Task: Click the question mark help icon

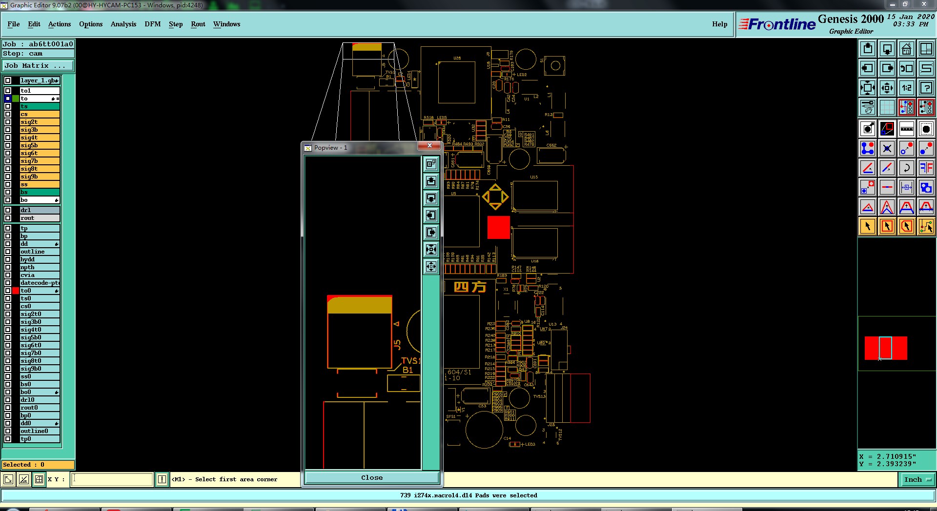Action: (x=926, y=88)
